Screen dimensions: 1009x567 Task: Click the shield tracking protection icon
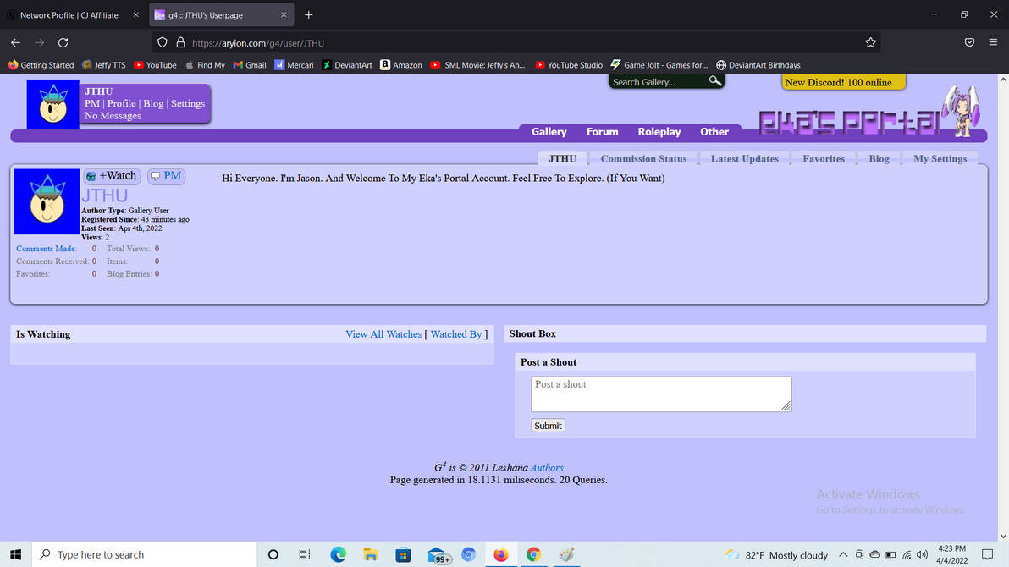point(163,42)
